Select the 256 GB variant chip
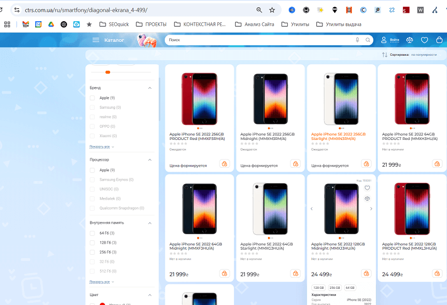The image size is (447, 305). 335,288
